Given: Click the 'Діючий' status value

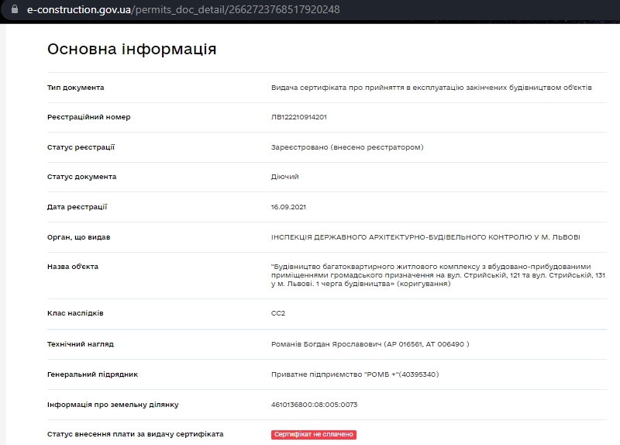Looking at the screenshot, I should (284, 177).
